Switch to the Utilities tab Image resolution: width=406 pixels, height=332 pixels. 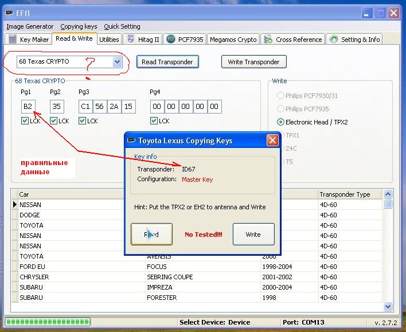109,40
